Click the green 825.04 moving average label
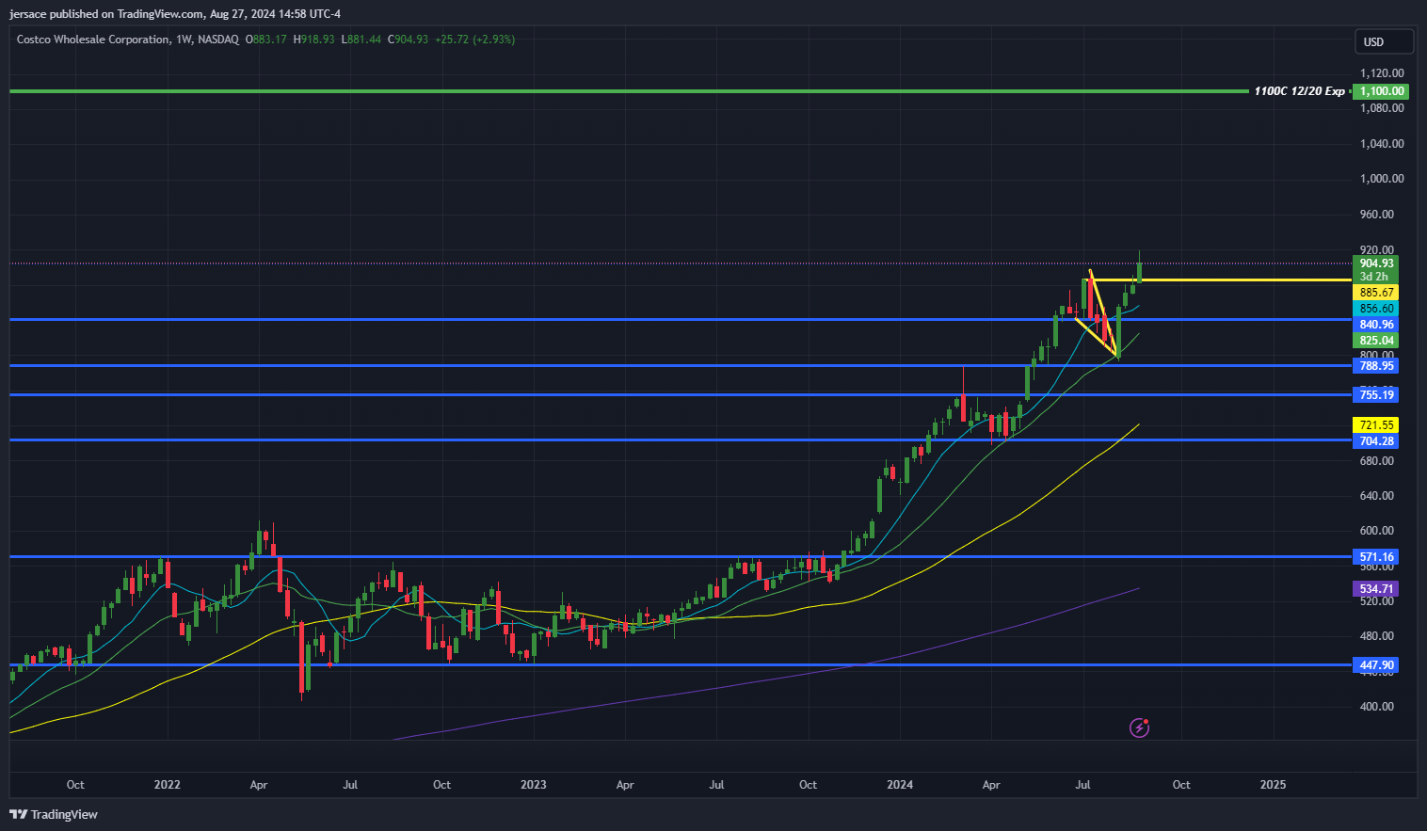The image size is (1427, 831). point(1375,341)
